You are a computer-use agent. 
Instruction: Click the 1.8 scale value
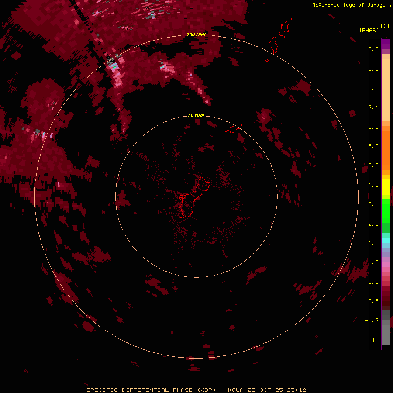click(x=373, y=243)
